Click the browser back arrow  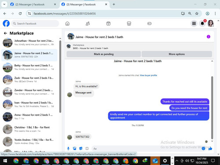click(x=5, y=14)
